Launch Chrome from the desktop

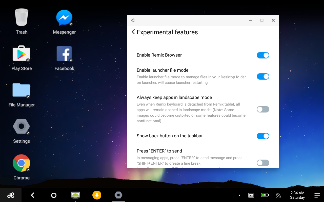22,167
